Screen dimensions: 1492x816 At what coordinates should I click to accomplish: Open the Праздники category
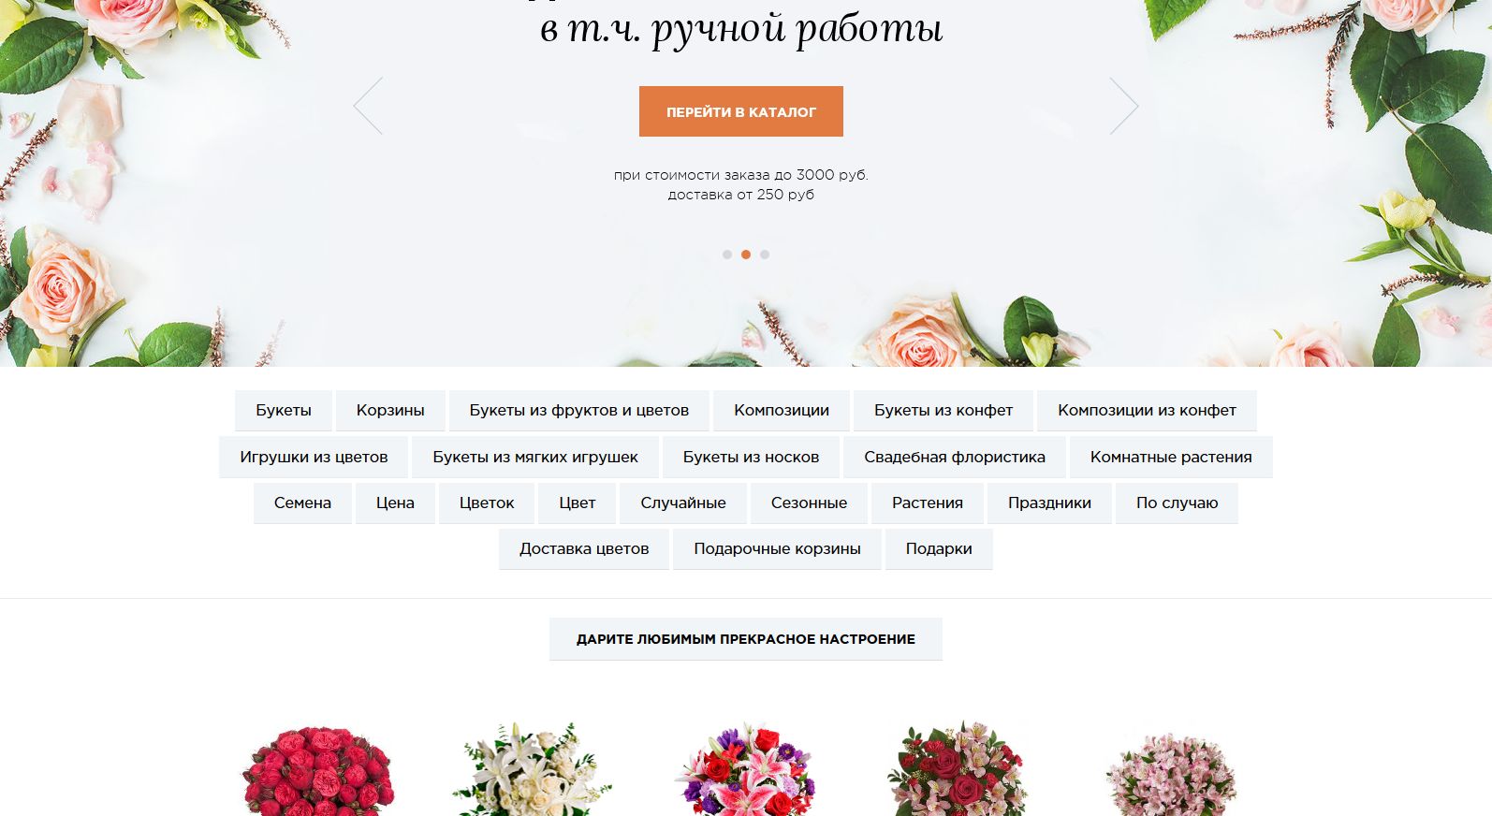(1049, 503)
